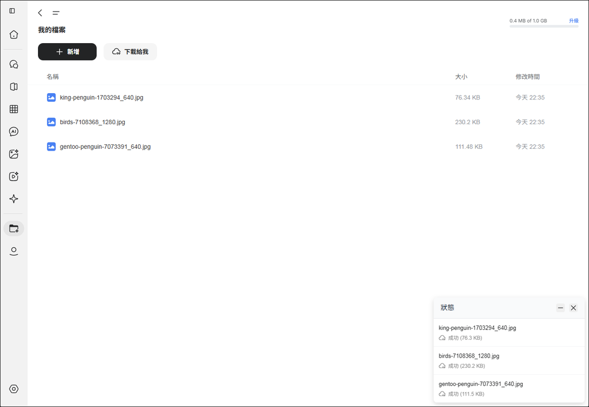This screenshot has width=589, height=407.
Task: Click the 狀態 panel title
Action: pyautogui.click(x=447, y=308)
